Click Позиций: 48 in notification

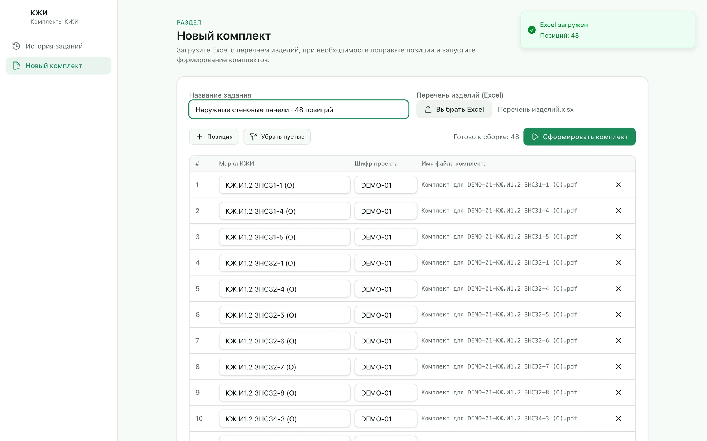pyautogui.click(x=559, y=36)
